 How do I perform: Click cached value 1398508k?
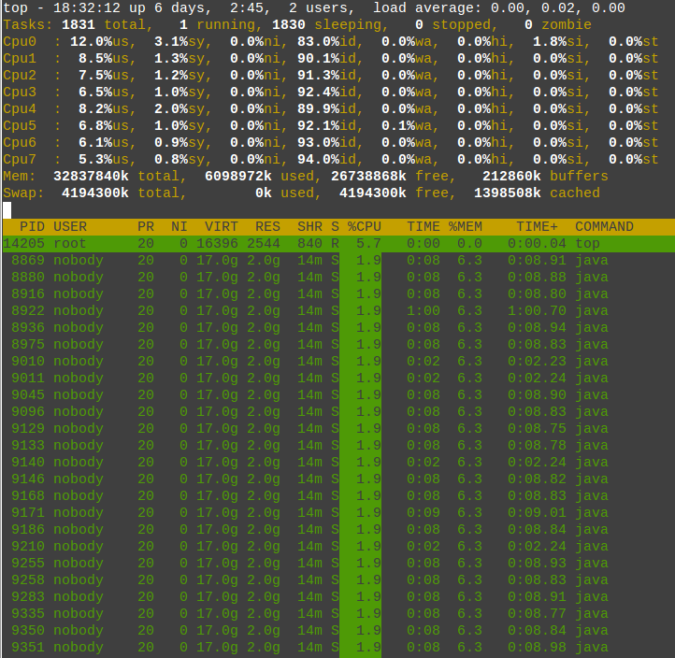tap(507, 193)
